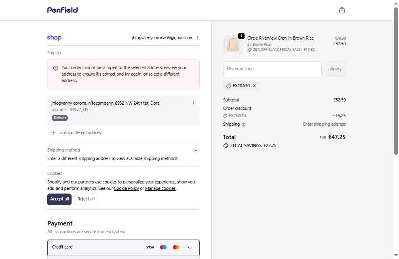The image size is (399, 259).
Task: Open the Manage cookies link
Action: (x=160, y=189)
